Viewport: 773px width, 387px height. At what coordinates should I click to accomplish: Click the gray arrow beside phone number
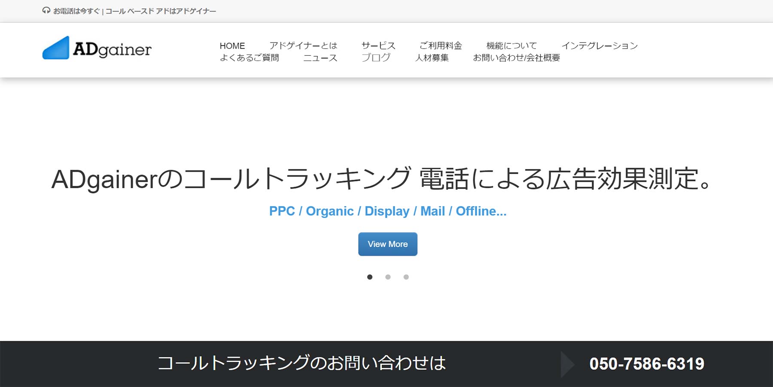[568, 364]
